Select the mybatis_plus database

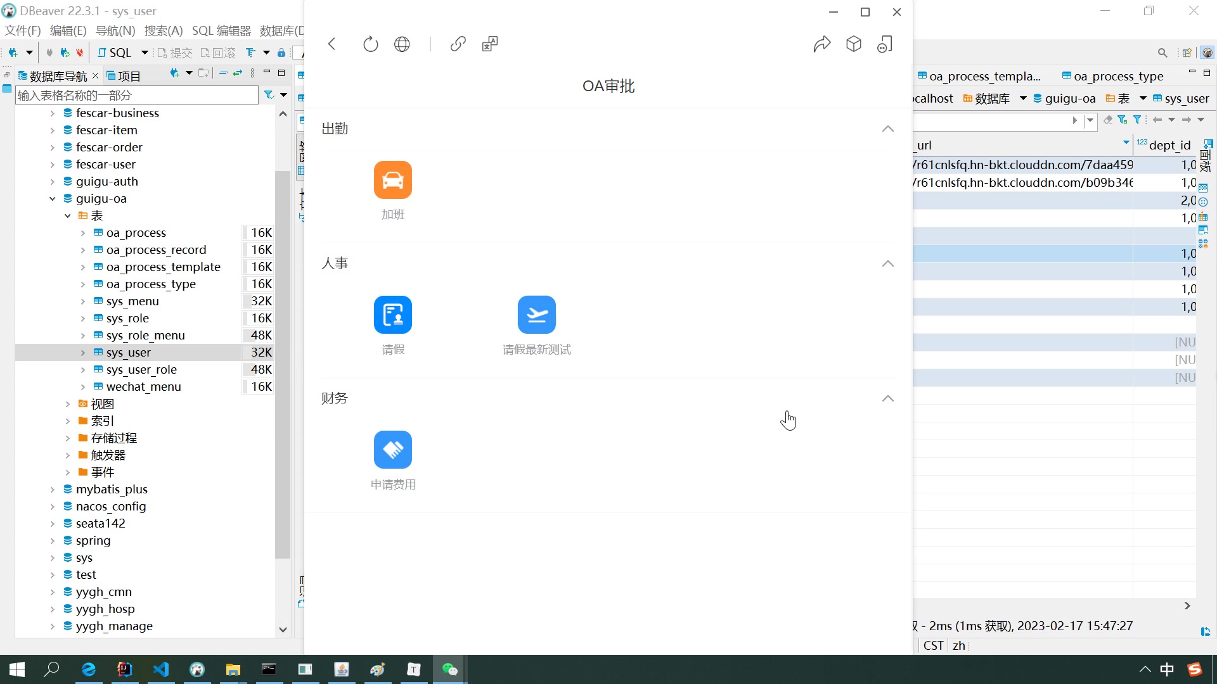pyautogui.click(x=112, y=490)
